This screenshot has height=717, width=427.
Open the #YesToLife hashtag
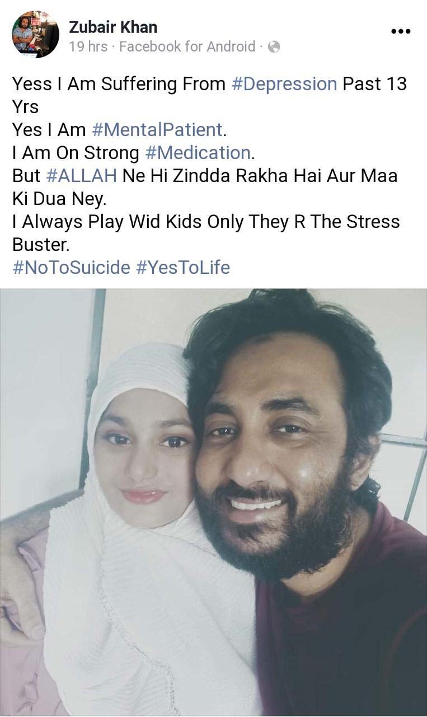click(183, 268)
